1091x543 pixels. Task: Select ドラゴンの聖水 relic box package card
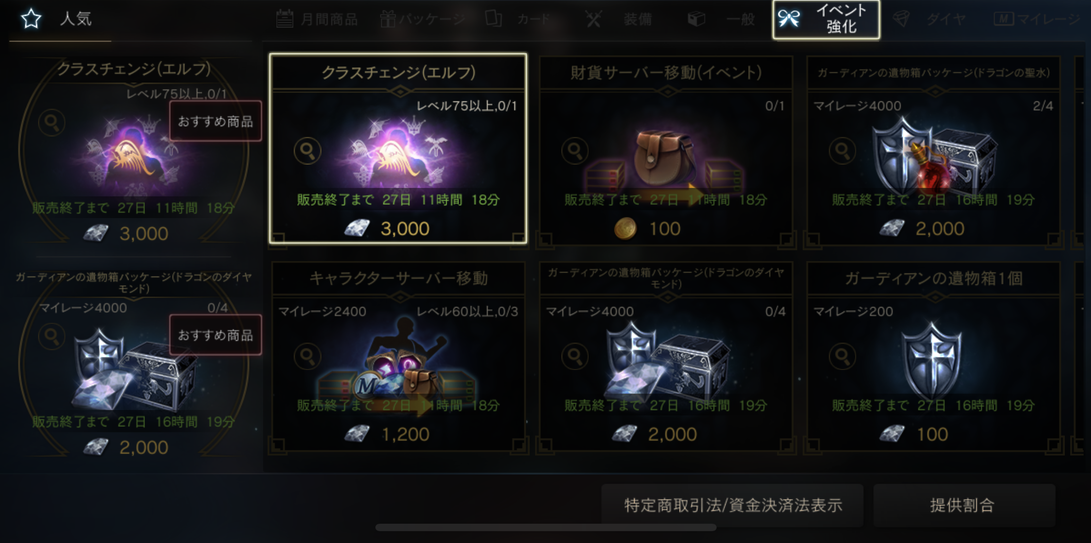pos(934,150)
